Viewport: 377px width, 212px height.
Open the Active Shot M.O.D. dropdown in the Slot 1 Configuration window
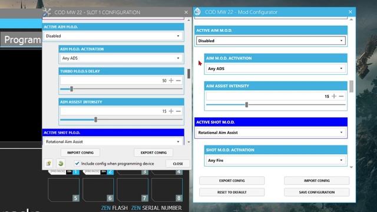click(x=114, y=141)
